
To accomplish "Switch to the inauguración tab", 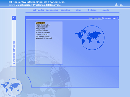I will coord(95,18).
